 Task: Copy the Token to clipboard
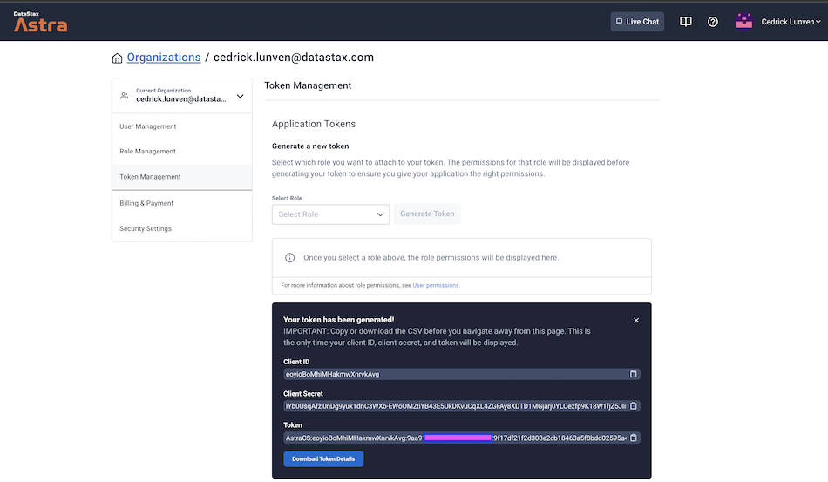[633, 438]
